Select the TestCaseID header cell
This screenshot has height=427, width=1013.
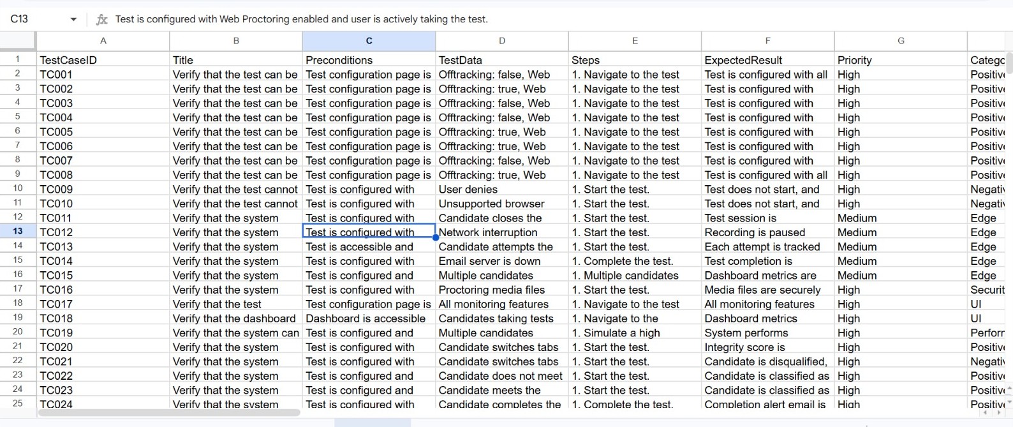[x=103, y=60]
